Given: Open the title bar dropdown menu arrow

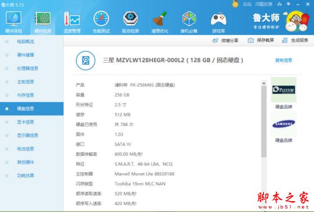Looking at the screenshot, I should click(288, 4).
